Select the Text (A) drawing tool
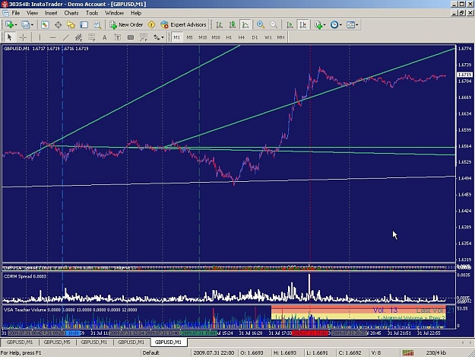Screen dimensions: 475x357 point(105,37)
